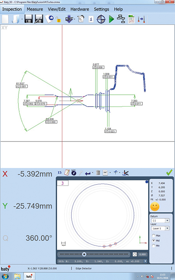The image size is (175, 280).
Task: Expand the point 003 coordinates dropdown arrow
Action: pyautogui.click(x=145, y=261)
